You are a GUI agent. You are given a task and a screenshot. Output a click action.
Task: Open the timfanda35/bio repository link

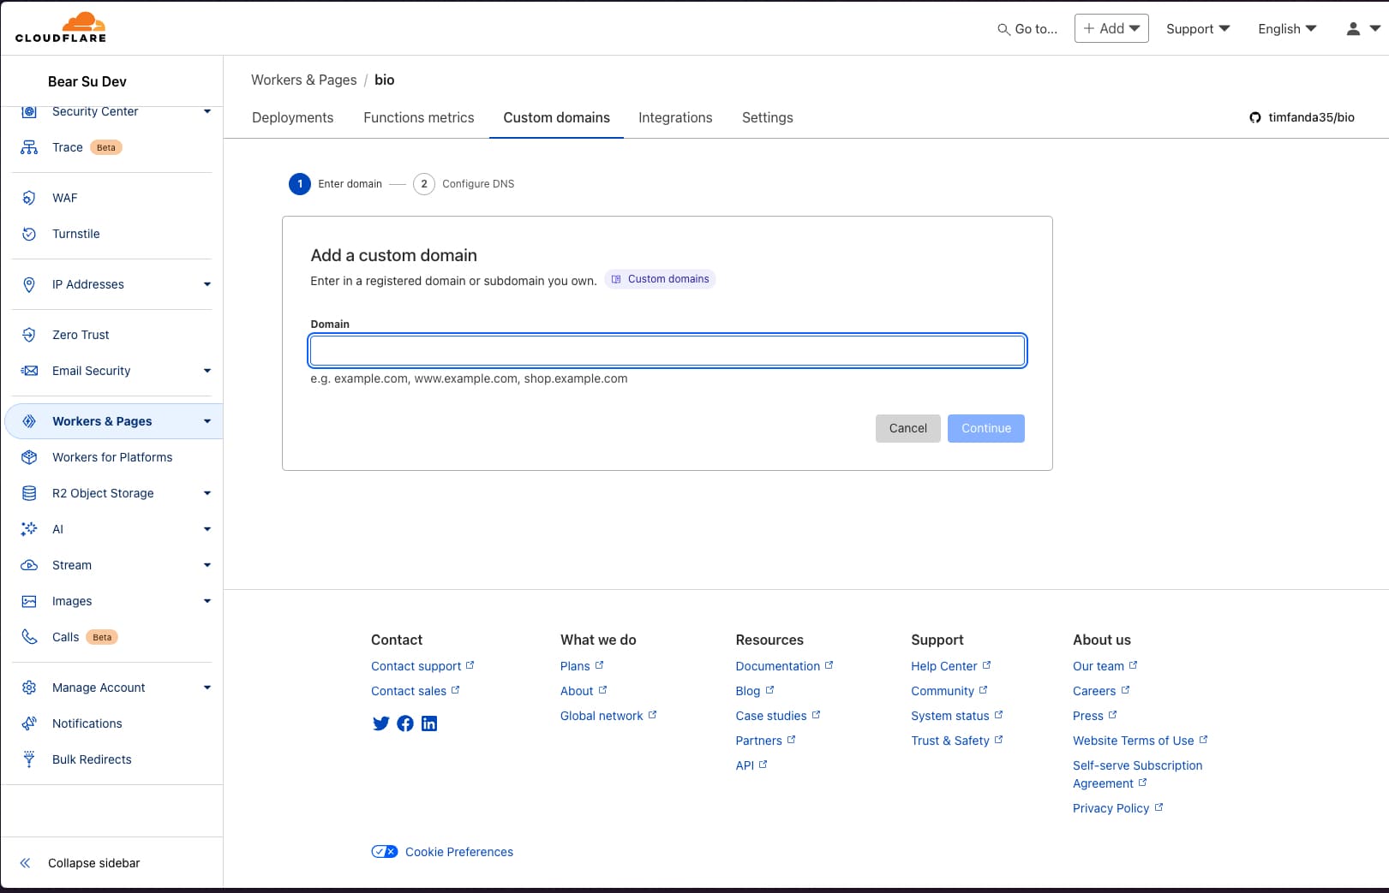(x=1302, y=117)
